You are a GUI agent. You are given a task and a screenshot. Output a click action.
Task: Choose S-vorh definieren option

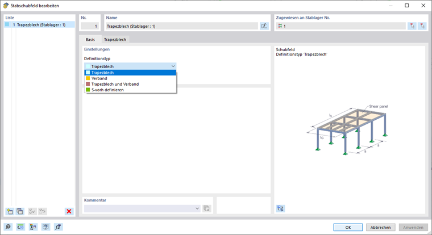130,90
